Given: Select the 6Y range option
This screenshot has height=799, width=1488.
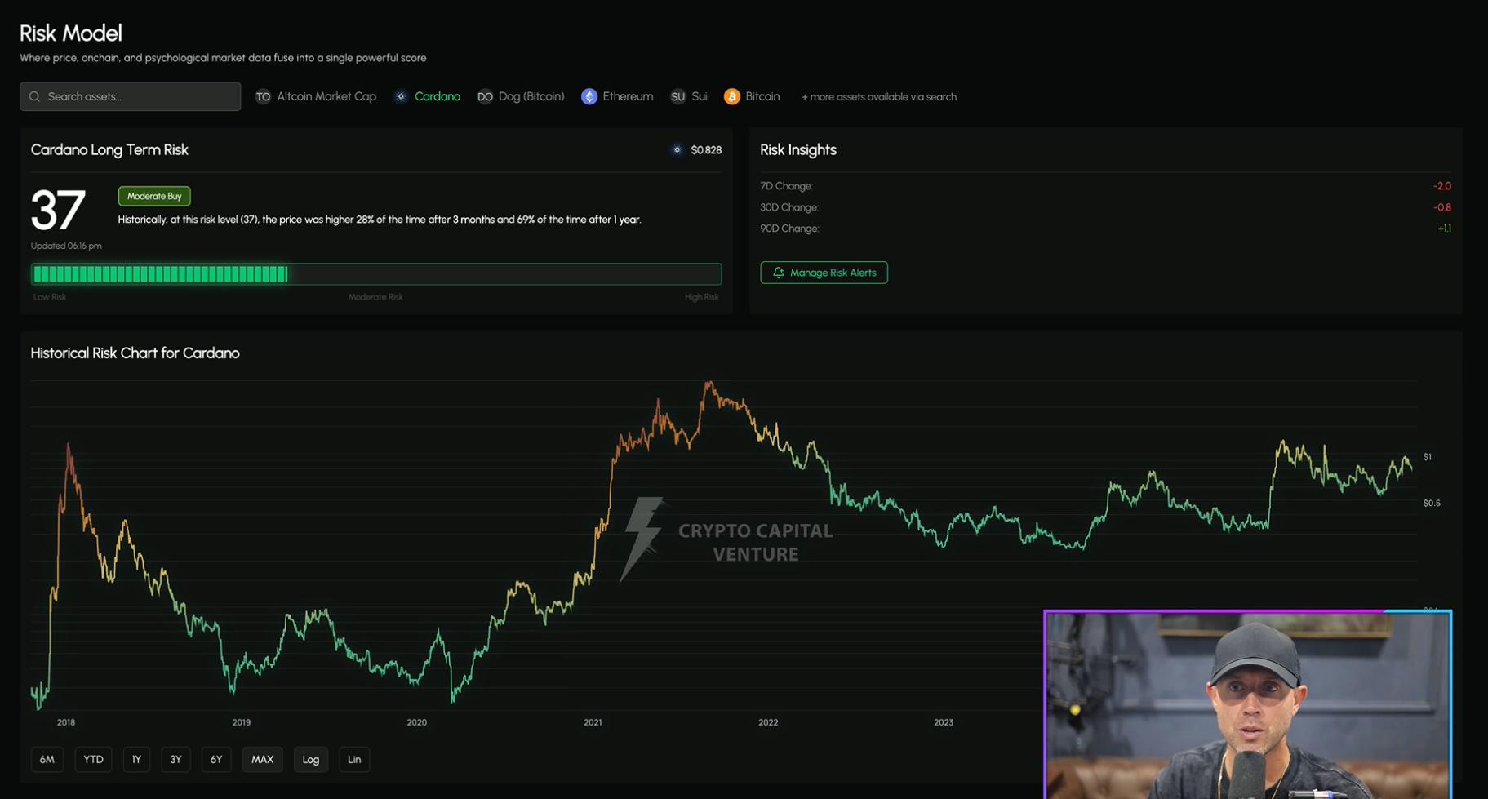Looking at the screenshot, I should point(216,759).
